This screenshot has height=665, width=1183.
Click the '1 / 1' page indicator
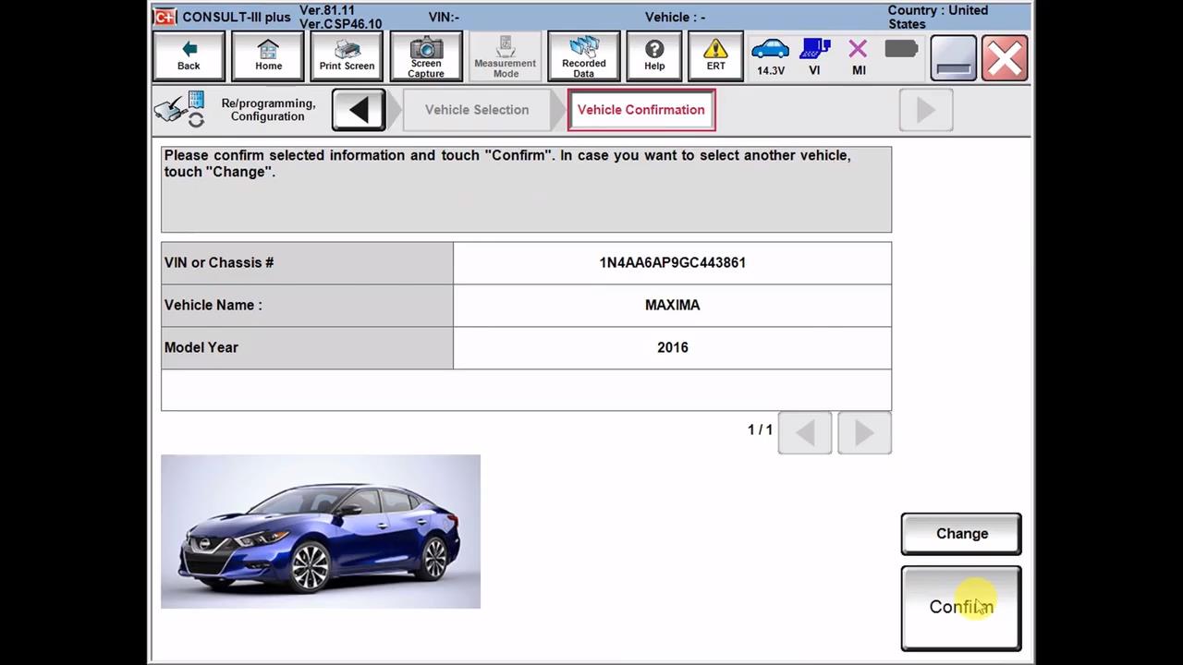click(760, 429)
